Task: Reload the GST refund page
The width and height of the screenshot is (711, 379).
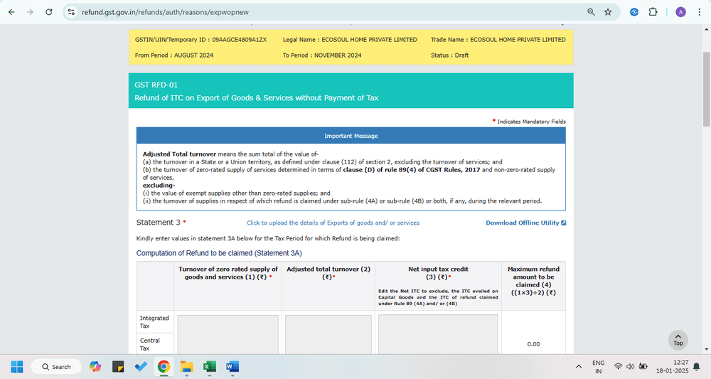Action: [x=49, y=12]
